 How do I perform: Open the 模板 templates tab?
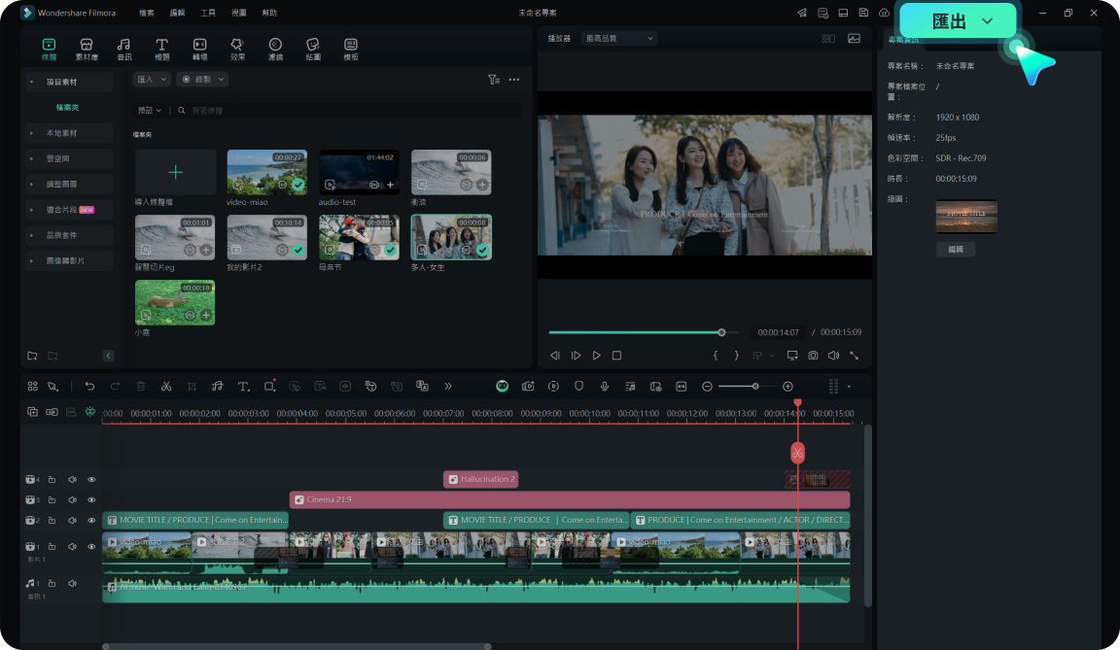[x=351, y=49]
